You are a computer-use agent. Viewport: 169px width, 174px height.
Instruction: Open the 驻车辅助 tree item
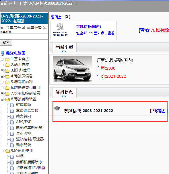click(24, 105)
